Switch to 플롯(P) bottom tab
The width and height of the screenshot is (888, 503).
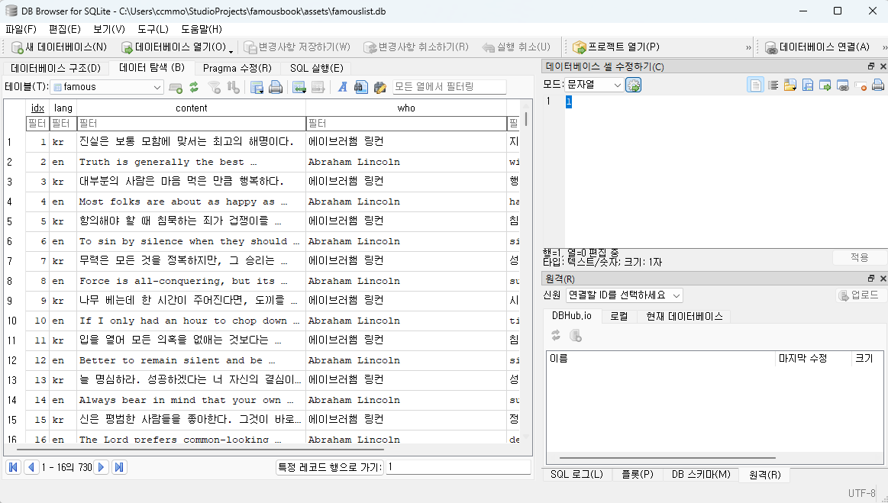point(637,475)
